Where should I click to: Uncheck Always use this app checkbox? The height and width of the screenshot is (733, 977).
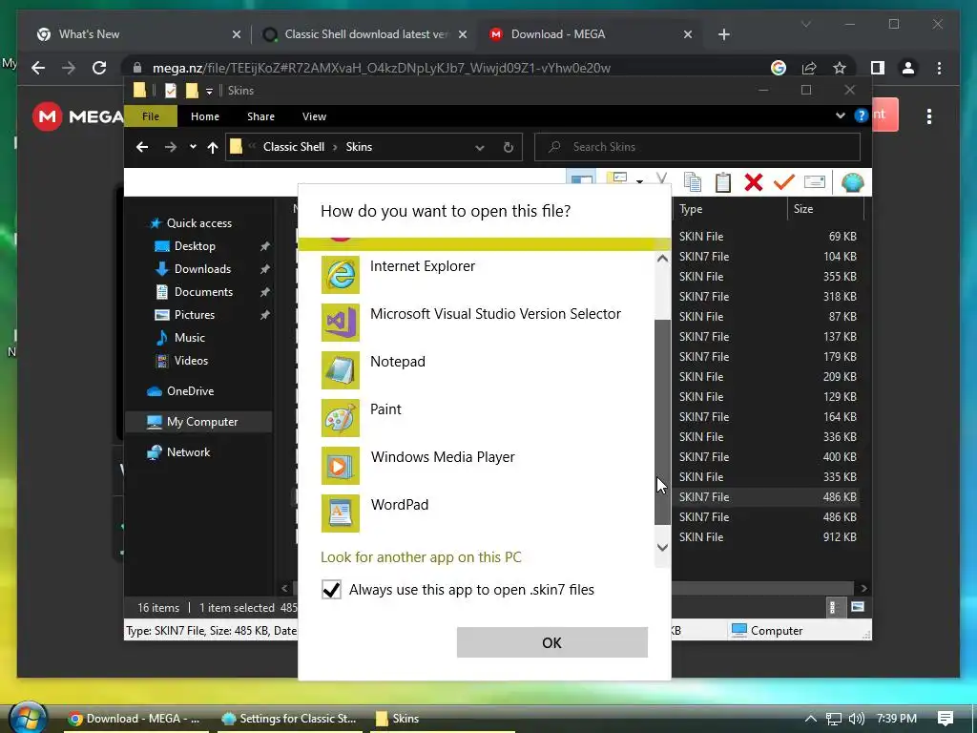331,590
